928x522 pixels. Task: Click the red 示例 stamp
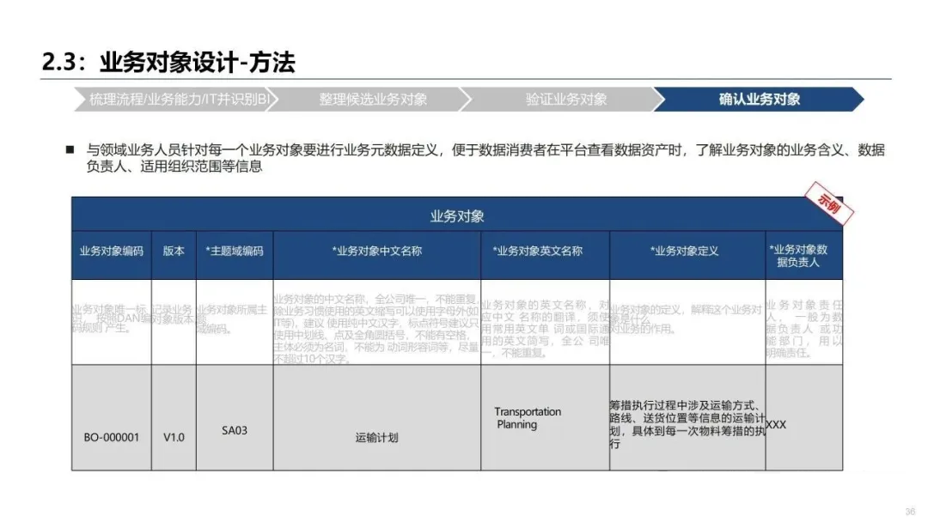pyautogui.click(x=828, y=203)
